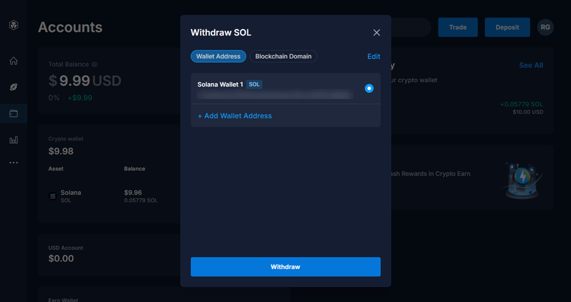The height and width of the screenshot is (302, 571).
Task: Open the Crypto Earn rewards lightning thumbnail
Action: pyautogui.click(x=522, y=179)
